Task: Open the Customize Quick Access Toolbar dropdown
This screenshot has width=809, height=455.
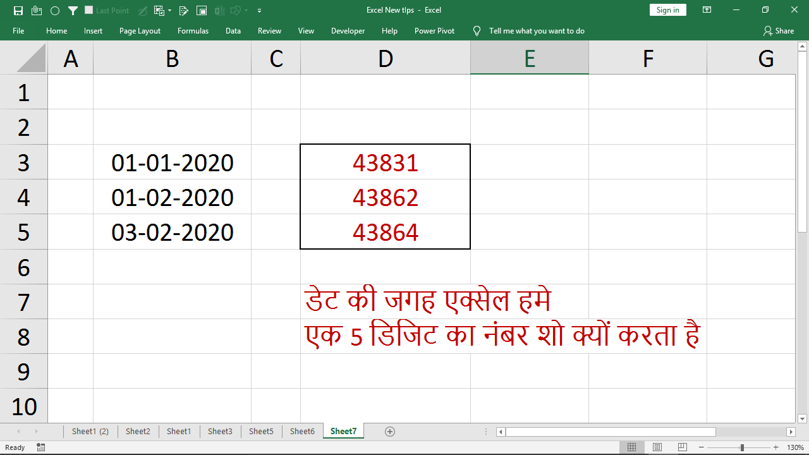Action: point(259,10)
